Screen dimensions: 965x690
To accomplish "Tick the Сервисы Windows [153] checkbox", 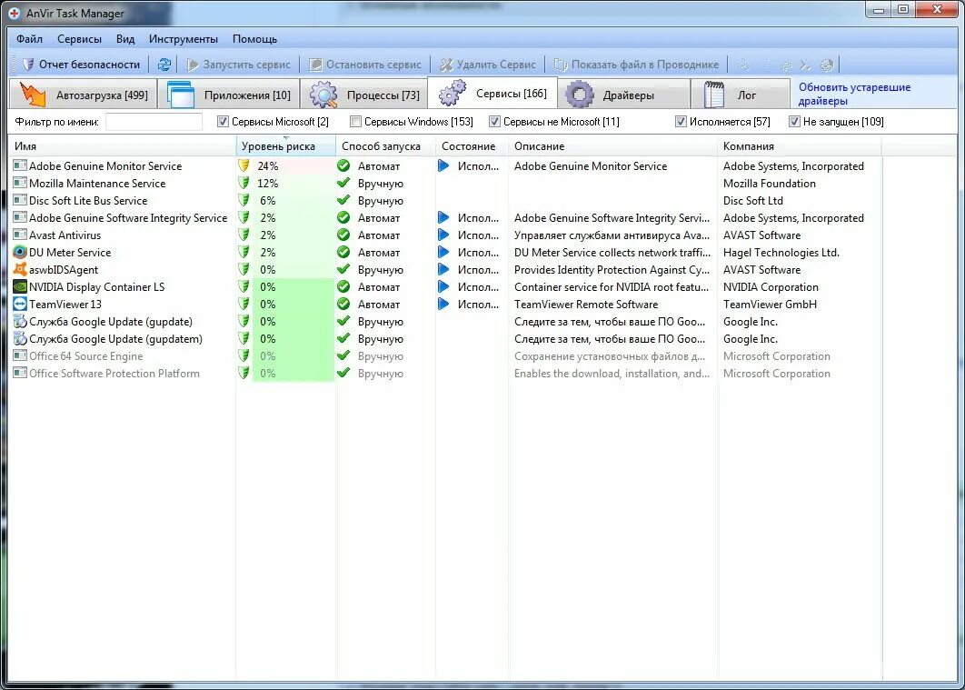I will click(355, 122).
